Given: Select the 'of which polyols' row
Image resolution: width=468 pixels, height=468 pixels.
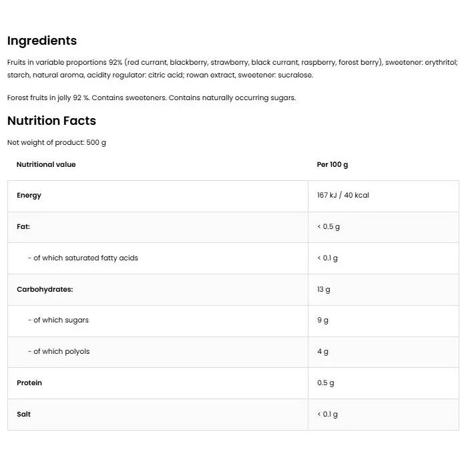Looking at the screenshot, I should (x=233, y=353).
